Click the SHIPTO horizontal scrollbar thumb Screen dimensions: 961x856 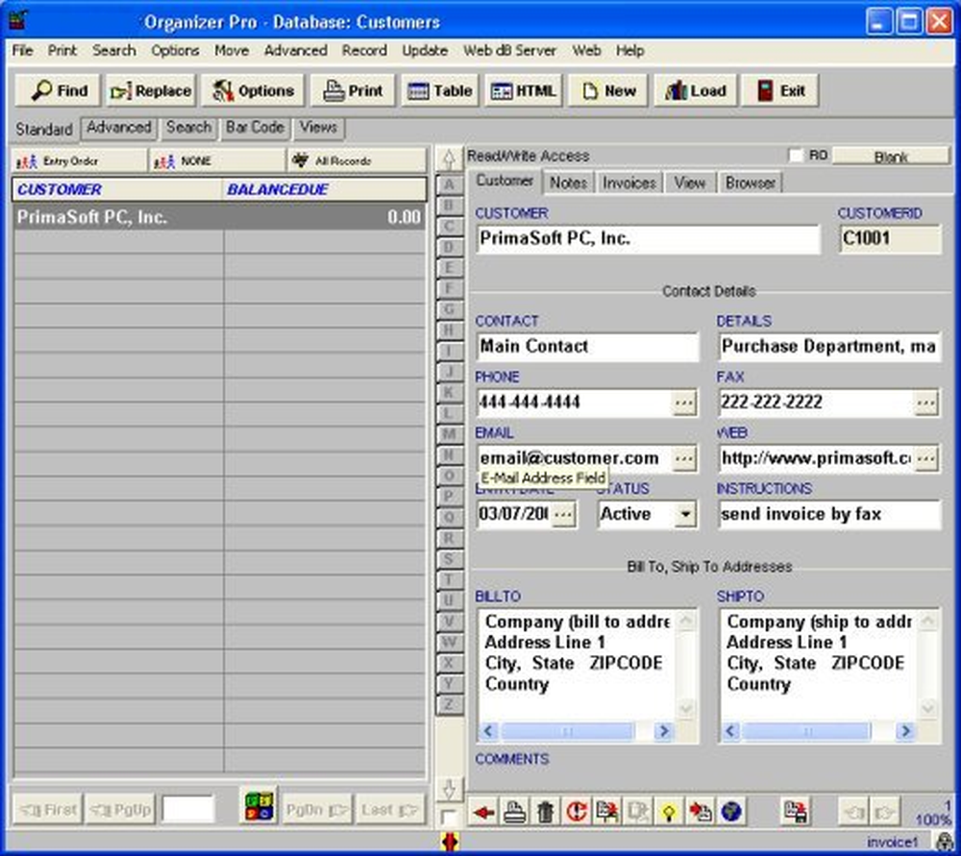click(807, 731)
